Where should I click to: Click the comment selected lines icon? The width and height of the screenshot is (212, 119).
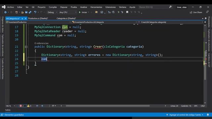pyautogui.click(x=119, y=12)
